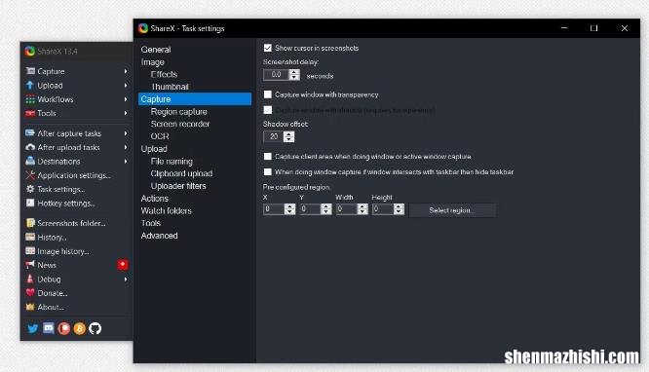Enable Capture window with transparency
Image resolution: width=649 pixels, height=372 pixels.
268,94
